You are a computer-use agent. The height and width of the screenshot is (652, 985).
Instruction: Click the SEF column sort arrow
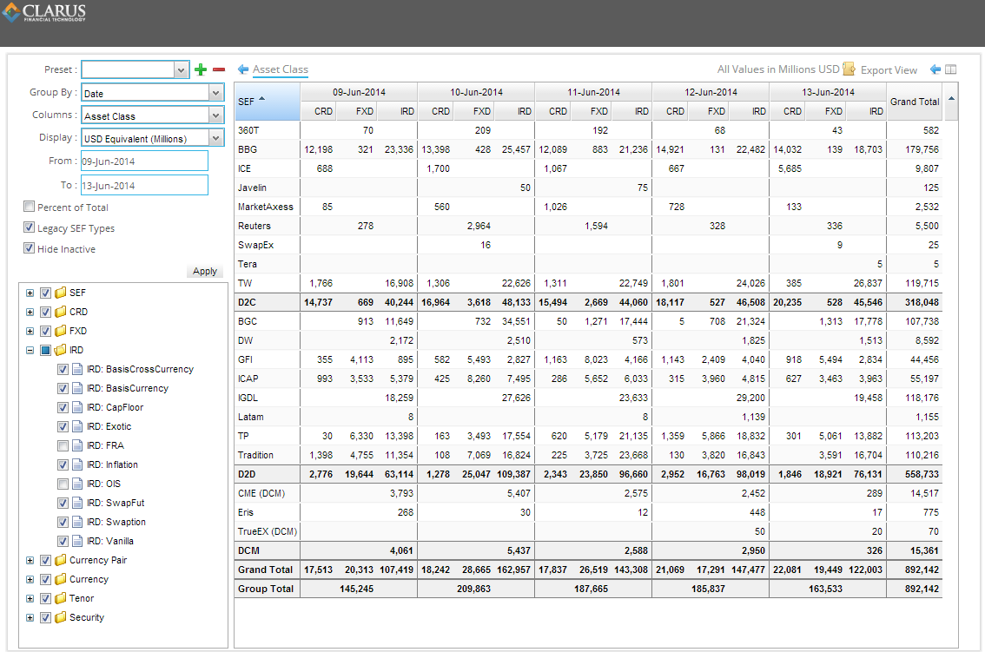[262, 99]
